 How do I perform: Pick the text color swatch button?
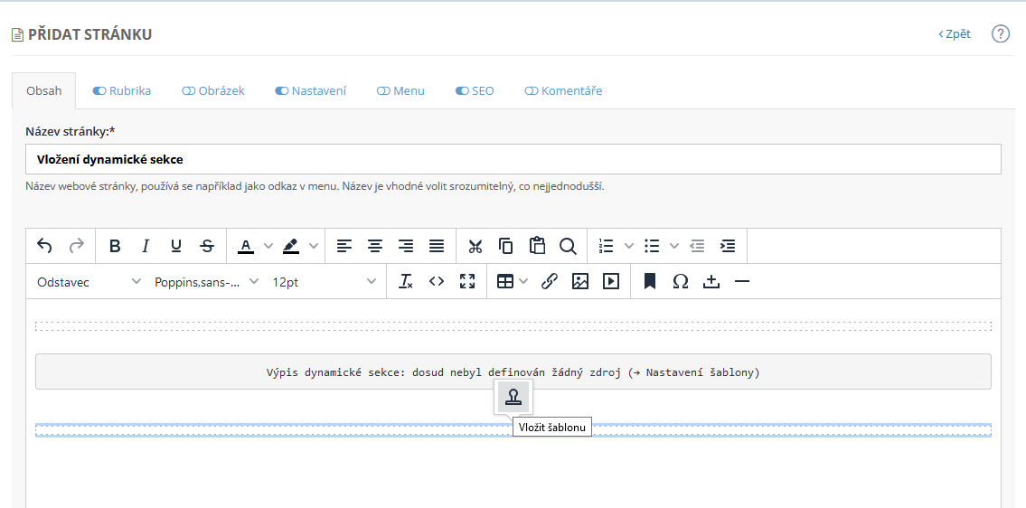[246, 246]
